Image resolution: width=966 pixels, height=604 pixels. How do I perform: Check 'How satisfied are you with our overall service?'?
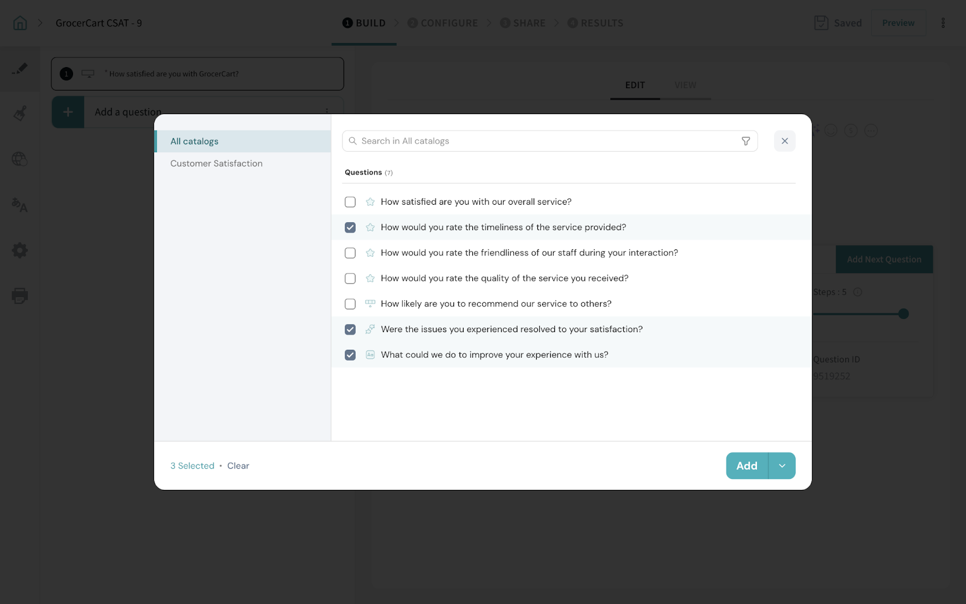(350, 202)
